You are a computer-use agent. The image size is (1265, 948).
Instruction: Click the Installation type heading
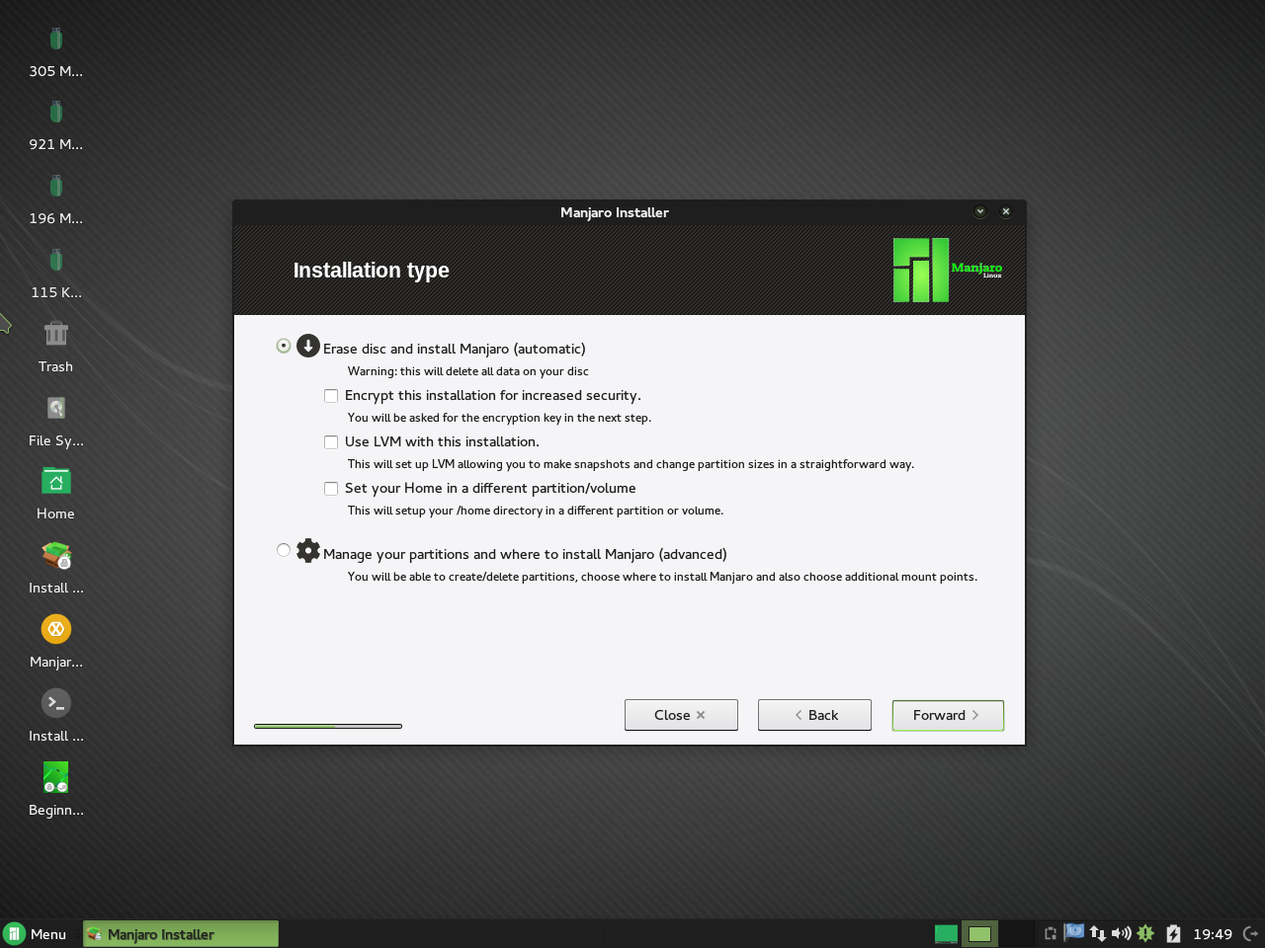click(372, 271)
